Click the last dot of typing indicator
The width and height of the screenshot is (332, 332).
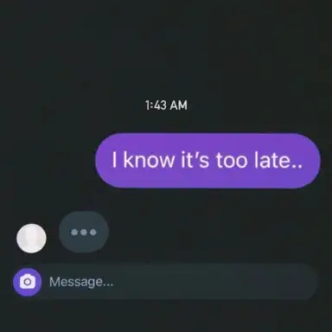pos(93,233)
